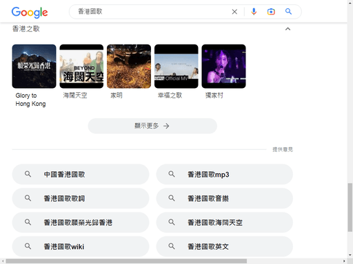The image size is (353, 264).
Task: Open the Glory to Hong Kong thumbnail
Action: coord(34,66)
